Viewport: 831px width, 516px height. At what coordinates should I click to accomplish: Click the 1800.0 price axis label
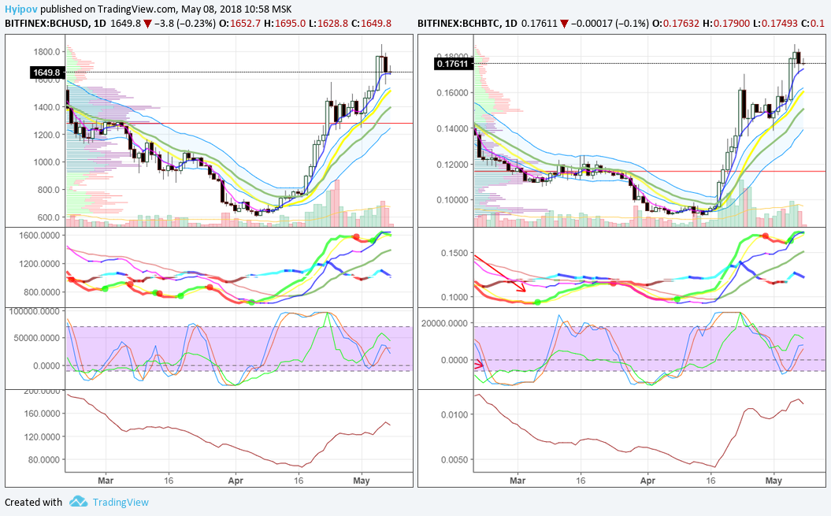[46, 51]
